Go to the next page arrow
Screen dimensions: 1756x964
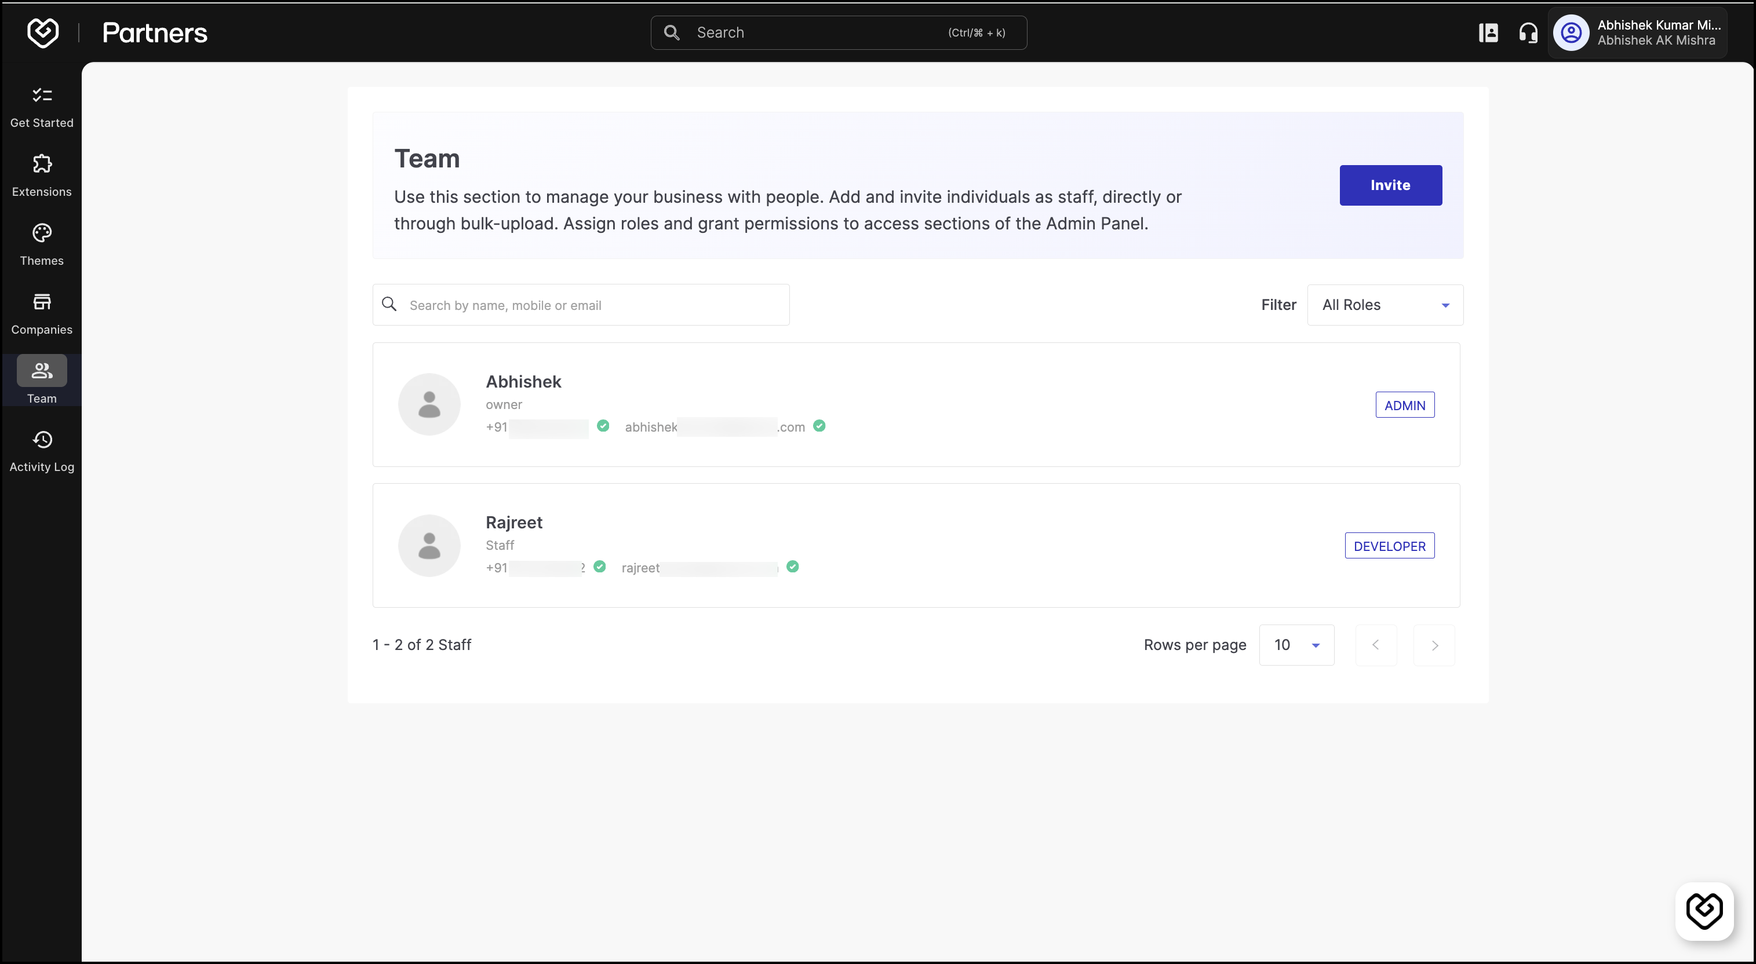[x=1434, y=645]
